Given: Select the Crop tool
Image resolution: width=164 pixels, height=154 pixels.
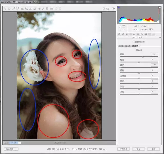Looking at the screenshot, I should click(x=26, y=8).
